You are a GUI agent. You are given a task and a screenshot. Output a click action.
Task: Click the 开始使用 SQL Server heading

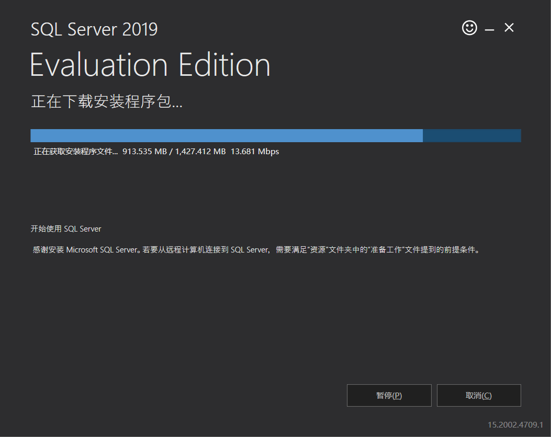pos(65,228)
